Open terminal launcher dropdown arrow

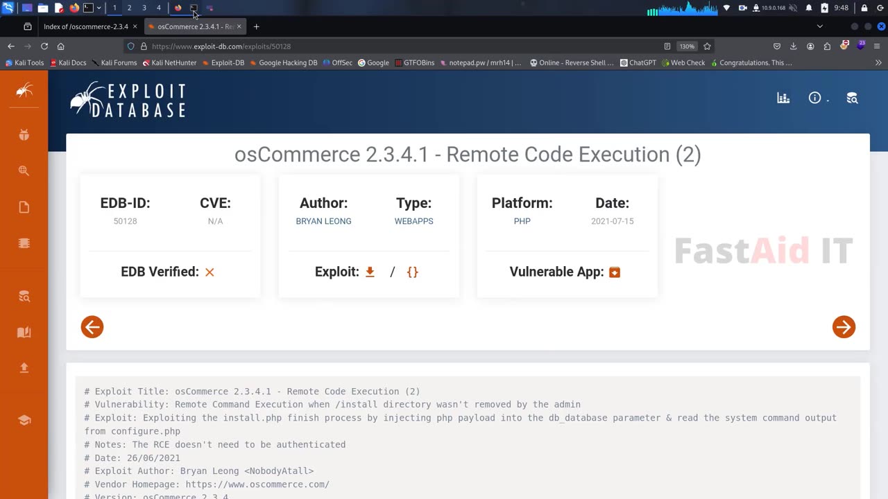pos(99,8)
